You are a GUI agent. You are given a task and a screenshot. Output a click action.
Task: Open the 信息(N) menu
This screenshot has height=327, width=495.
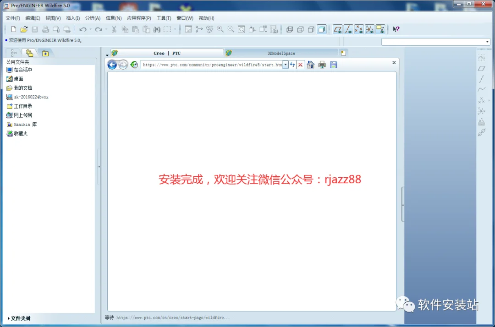[114, 18]
